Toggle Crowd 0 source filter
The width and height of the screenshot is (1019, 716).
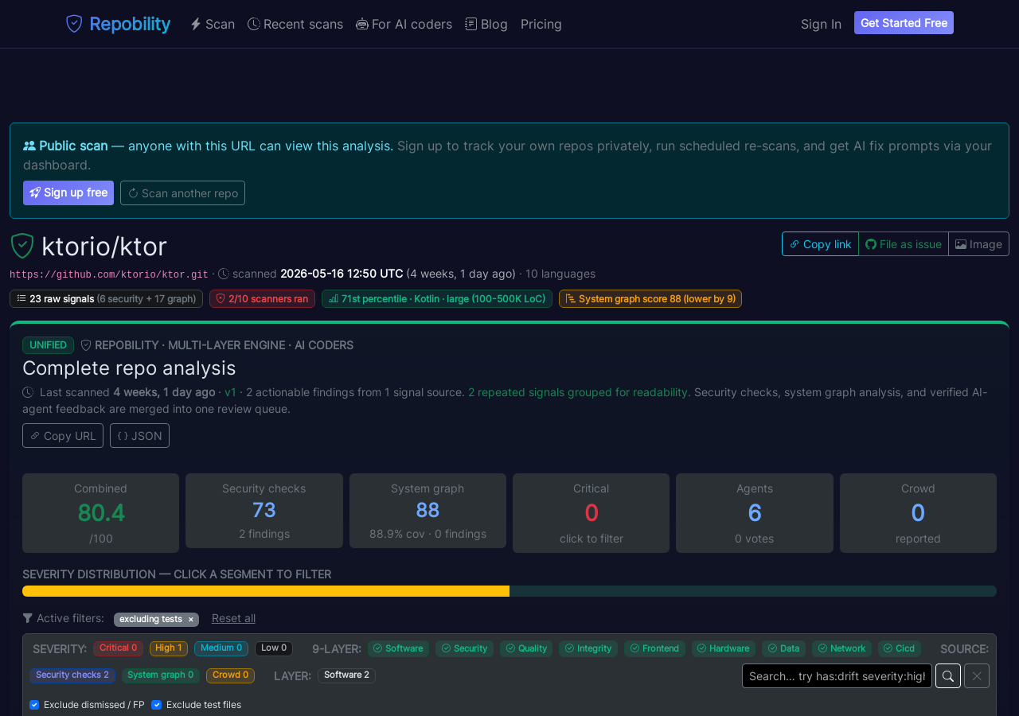click(230, 675)
